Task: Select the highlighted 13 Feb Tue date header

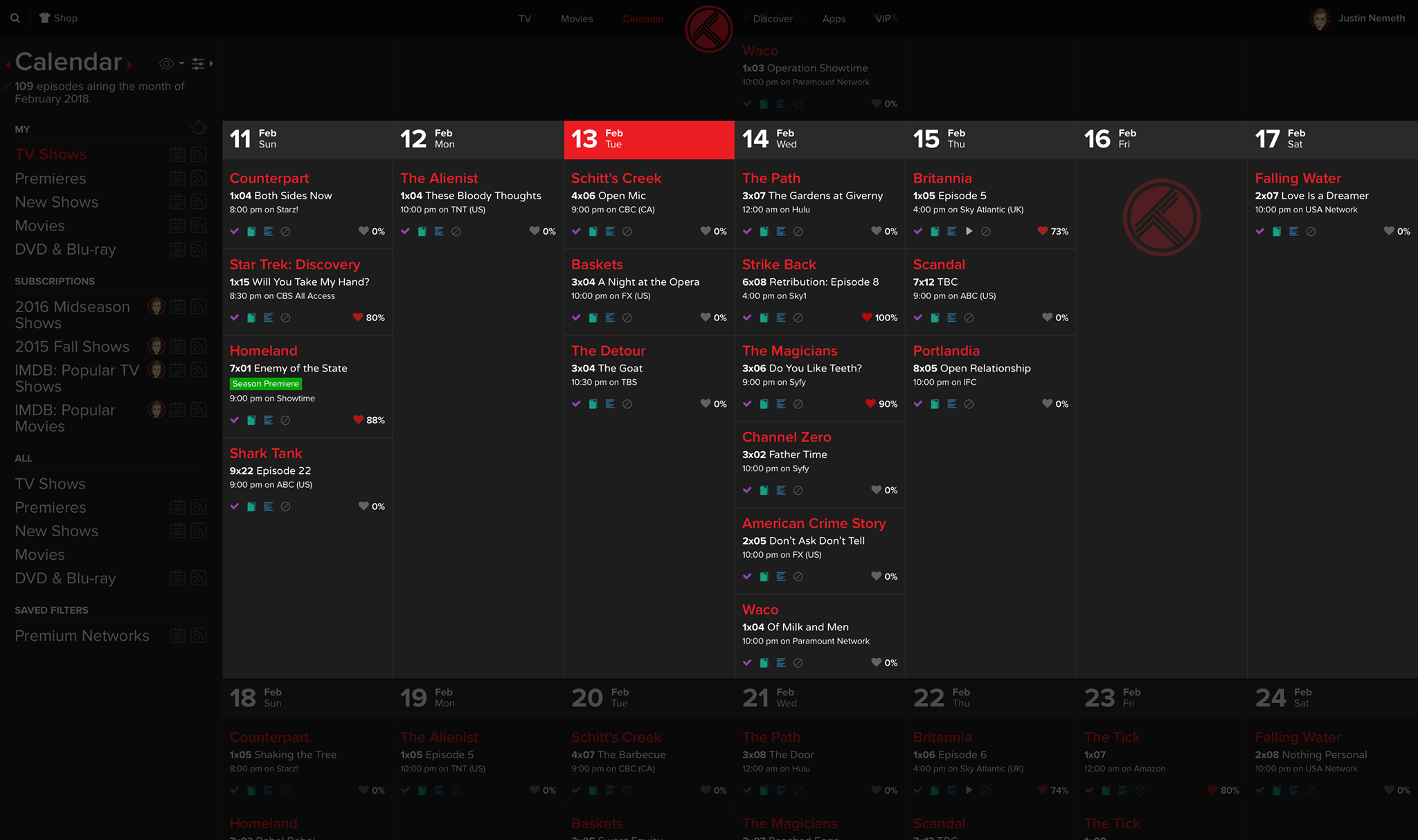Action: point(649,140)
